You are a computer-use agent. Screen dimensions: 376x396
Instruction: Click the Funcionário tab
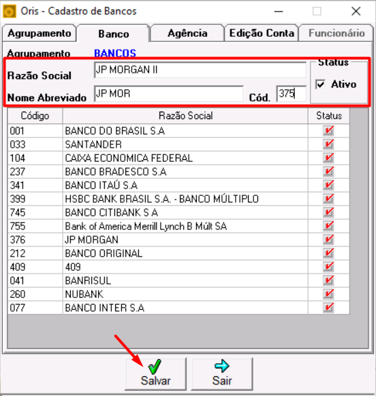[336, 33]
